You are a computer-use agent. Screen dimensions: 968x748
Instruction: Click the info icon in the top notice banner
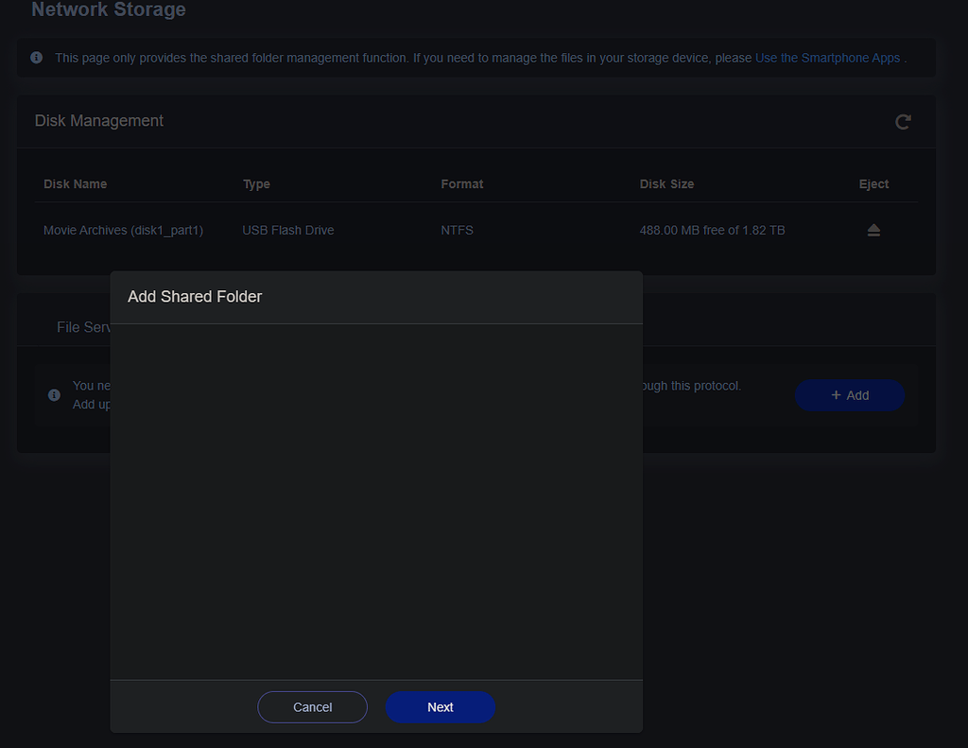coord(36,58)
